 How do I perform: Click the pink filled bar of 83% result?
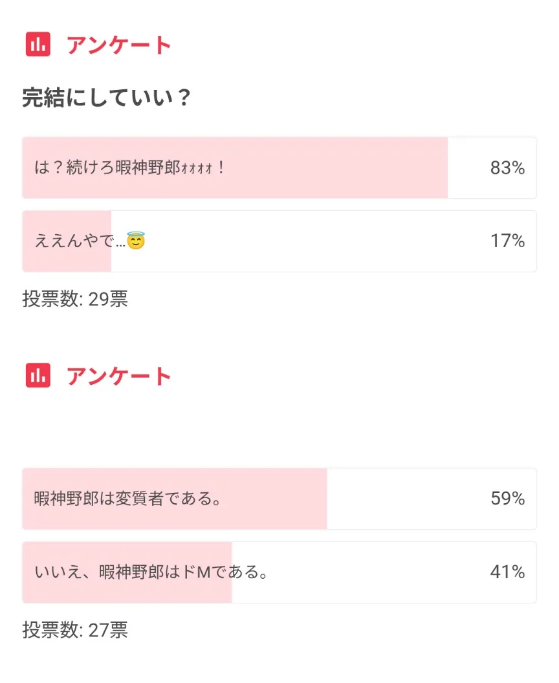235,168
